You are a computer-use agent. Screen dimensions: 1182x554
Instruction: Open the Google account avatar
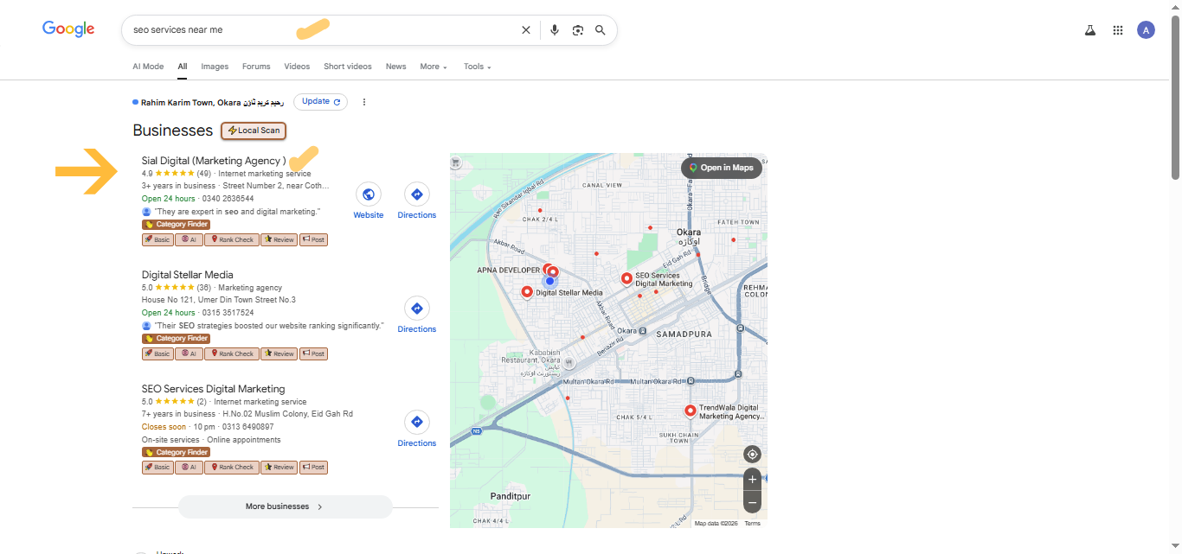click(x=1146, y=30)
